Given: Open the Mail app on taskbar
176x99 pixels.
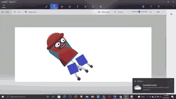Looking at the screenshot, I should tap(87, 97).
